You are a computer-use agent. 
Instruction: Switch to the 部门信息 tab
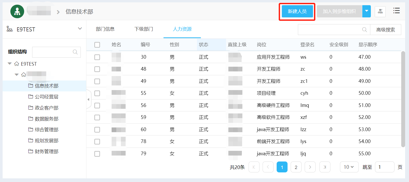click(x=105, y=29)
